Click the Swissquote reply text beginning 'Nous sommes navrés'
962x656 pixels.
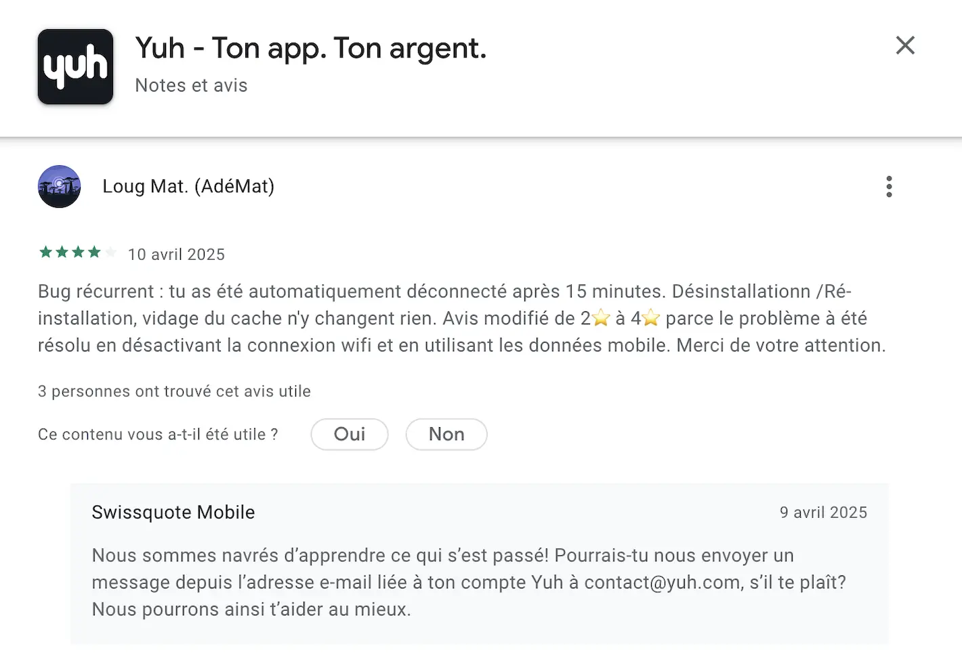click(469, 582)
